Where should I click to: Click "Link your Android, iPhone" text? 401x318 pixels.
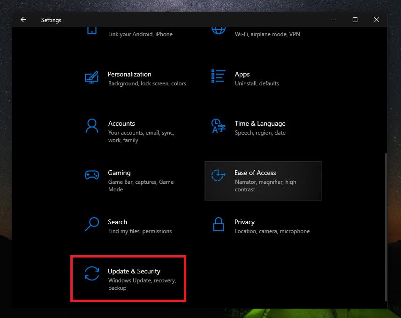tap(140, 34)
